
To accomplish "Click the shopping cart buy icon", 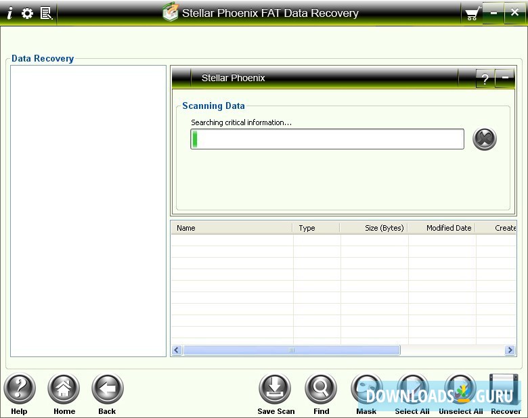I will [472, 14].
